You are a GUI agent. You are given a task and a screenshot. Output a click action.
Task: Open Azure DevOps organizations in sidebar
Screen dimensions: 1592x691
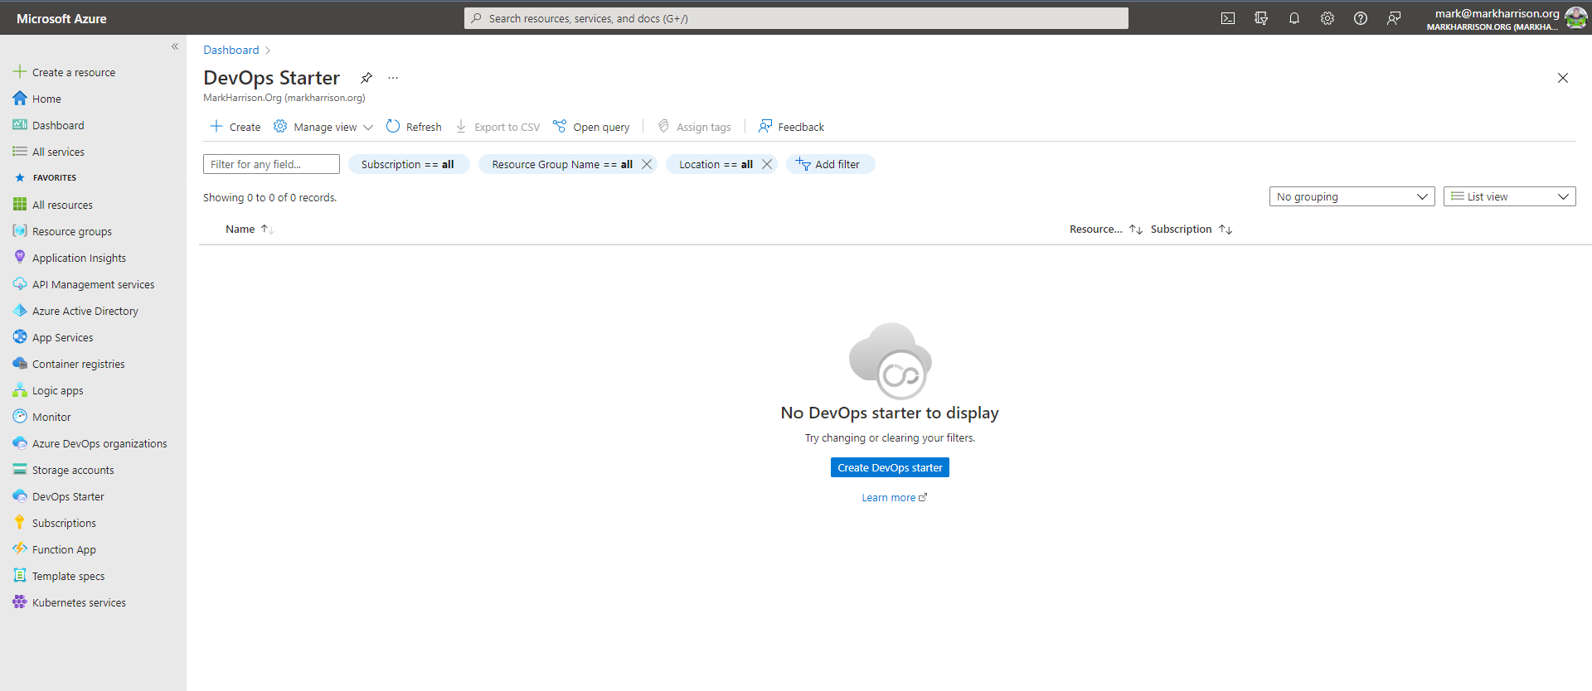pyautogui.click(x=99, y=444)
